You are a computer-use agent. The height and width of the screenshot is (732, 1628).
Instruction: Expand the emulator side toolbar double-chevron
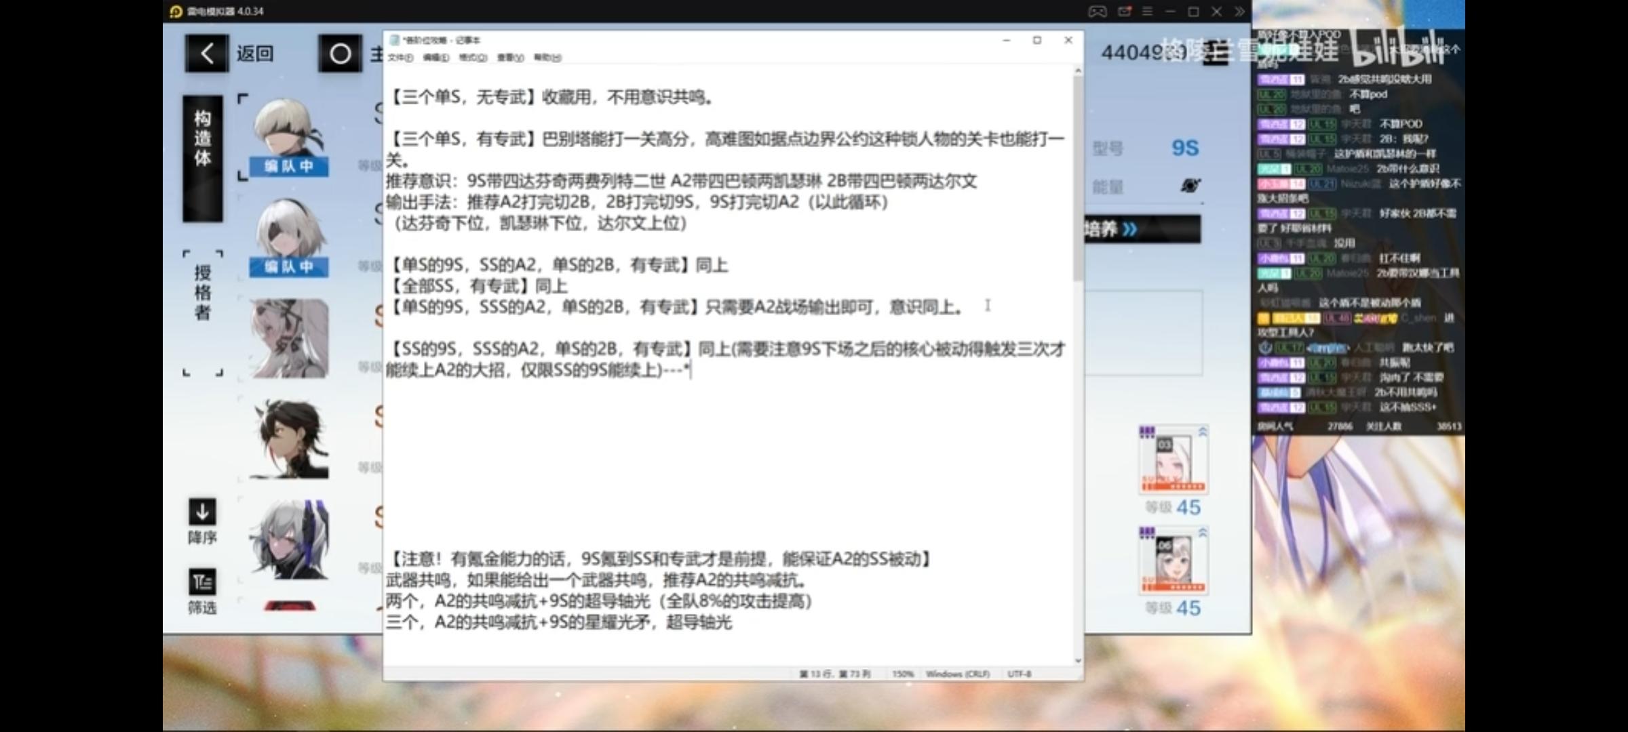point(1239,12)
